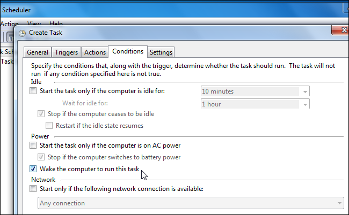Image resolution: width=349 pixels, height=215 pixels.
Task: Open the Any connection network dropdown
Action: 191,203
